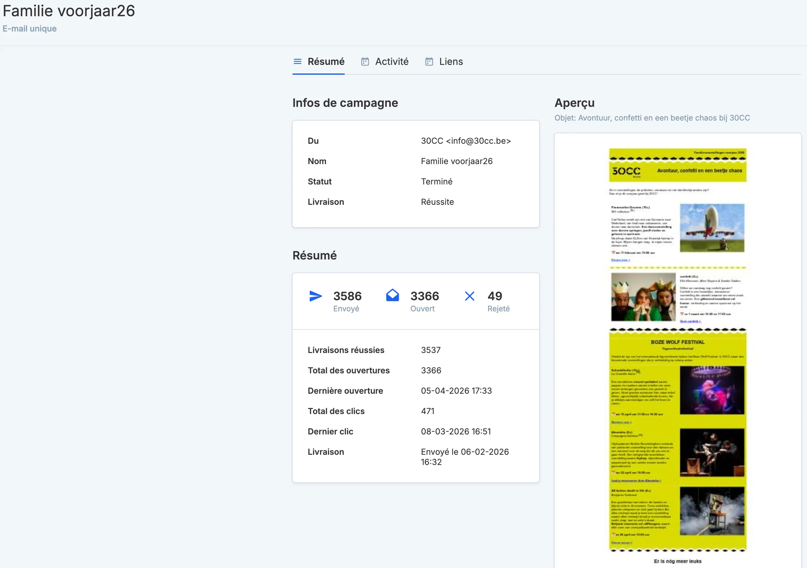Click the Livraison value Réussite

tap(437, 202)
